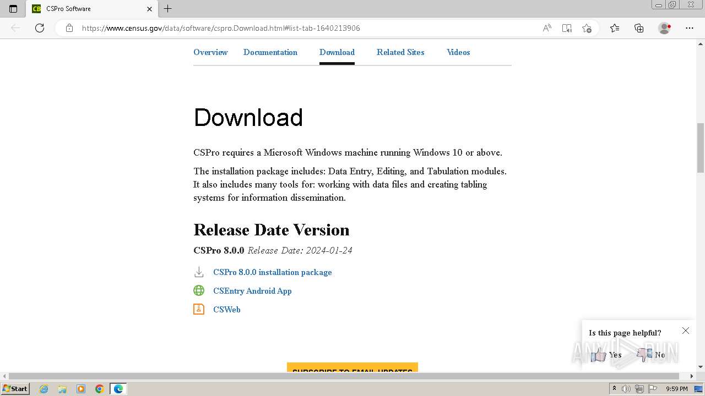Open the tab actions menu icon
Image resolution: width=705 pixels, height=396 pixels.
[13, 9]
